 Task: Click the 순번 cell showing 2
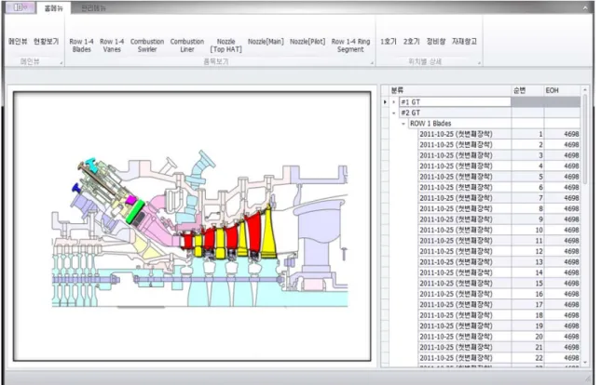click(x=527, y=145)
